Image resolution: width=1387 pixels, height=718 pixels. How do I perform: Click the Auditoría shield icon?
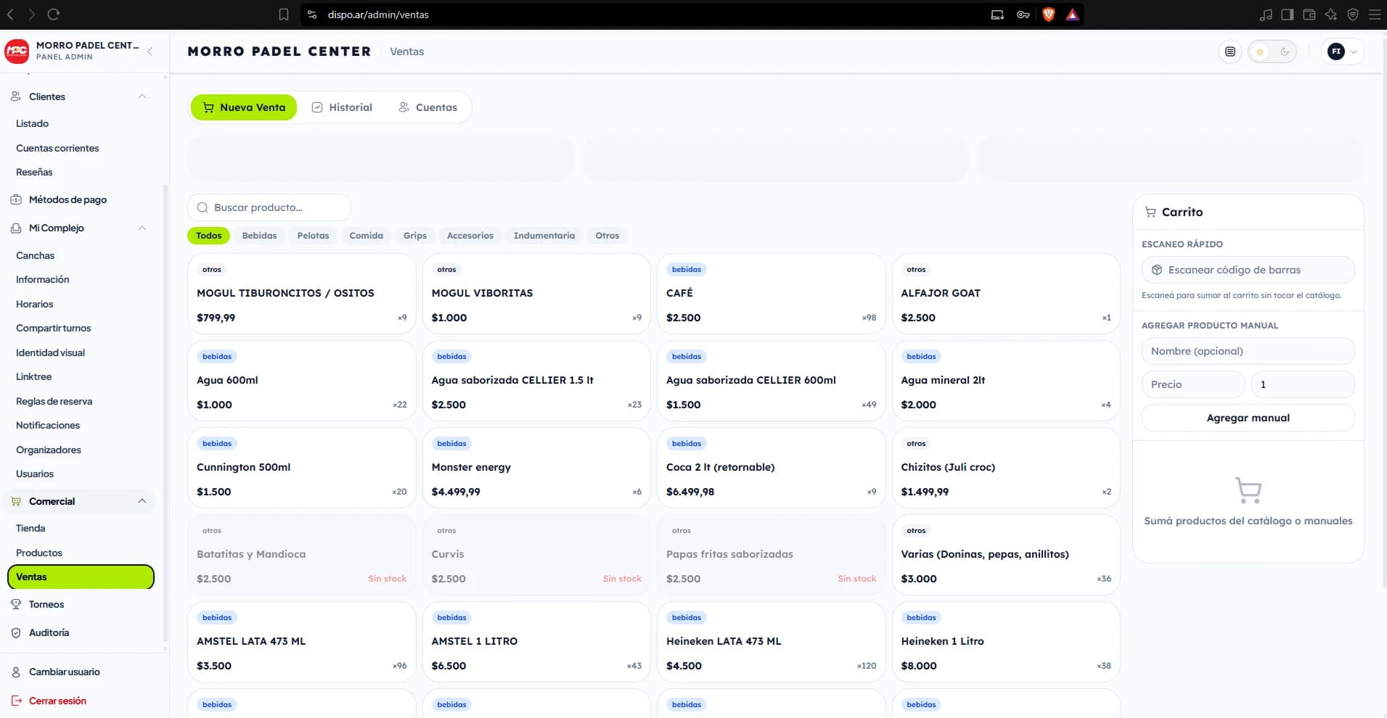coord(16,632)
